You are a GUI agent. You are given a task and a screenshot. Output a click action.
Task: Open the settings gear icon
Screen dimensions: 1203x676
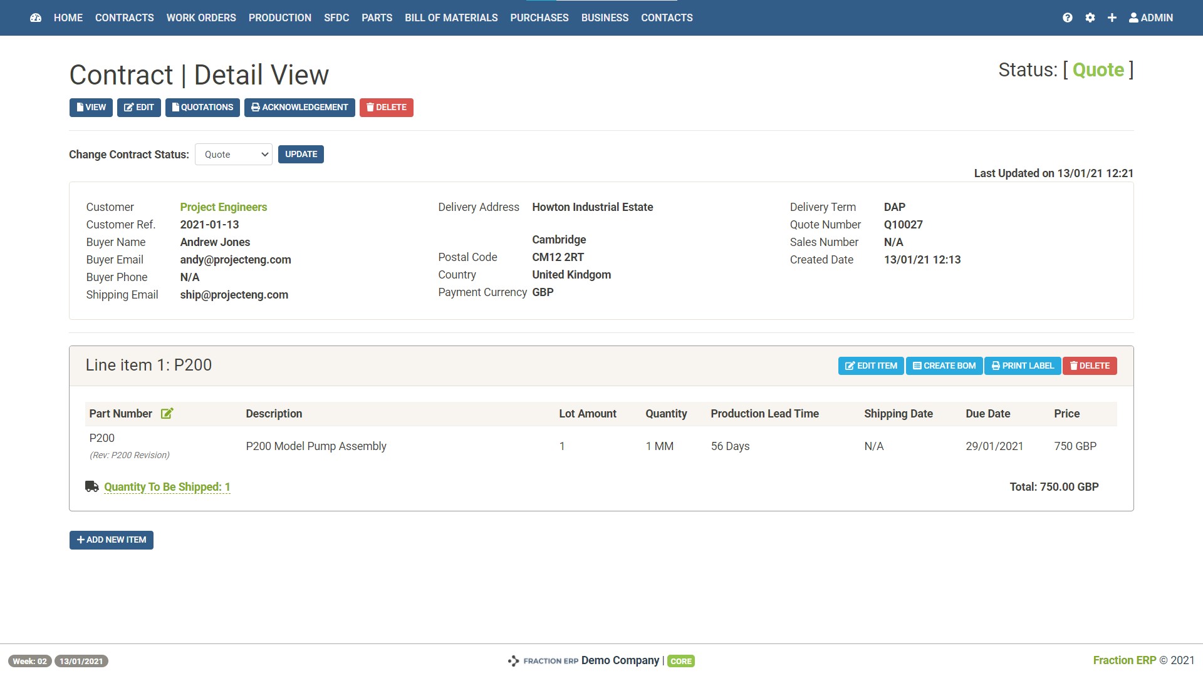[x=1090, y=18]
